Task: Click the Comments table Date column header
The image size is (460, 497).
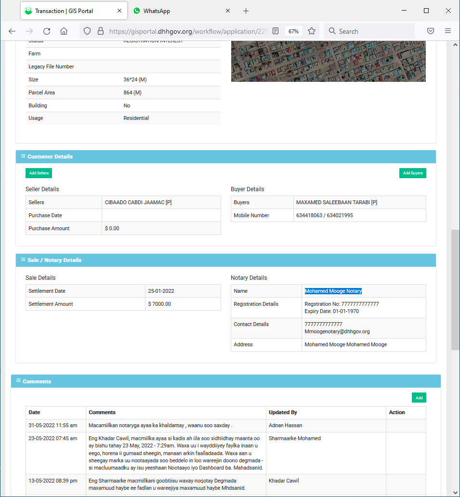Action: point(34,412)
